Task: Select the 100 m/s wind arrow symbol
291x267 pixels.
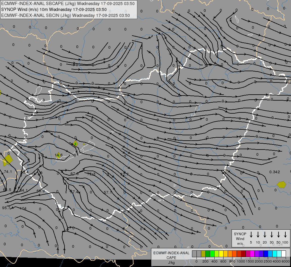Action: pyautogui.click(x=285, y=235)
